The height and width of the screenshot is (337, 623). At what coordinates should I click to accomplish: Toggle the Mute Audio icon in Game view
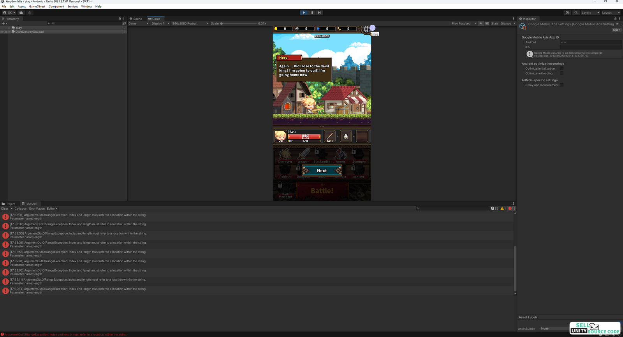point(481,23)
